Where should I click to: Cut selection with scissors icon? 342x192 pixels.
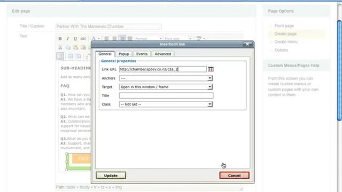tap(60, 47)
